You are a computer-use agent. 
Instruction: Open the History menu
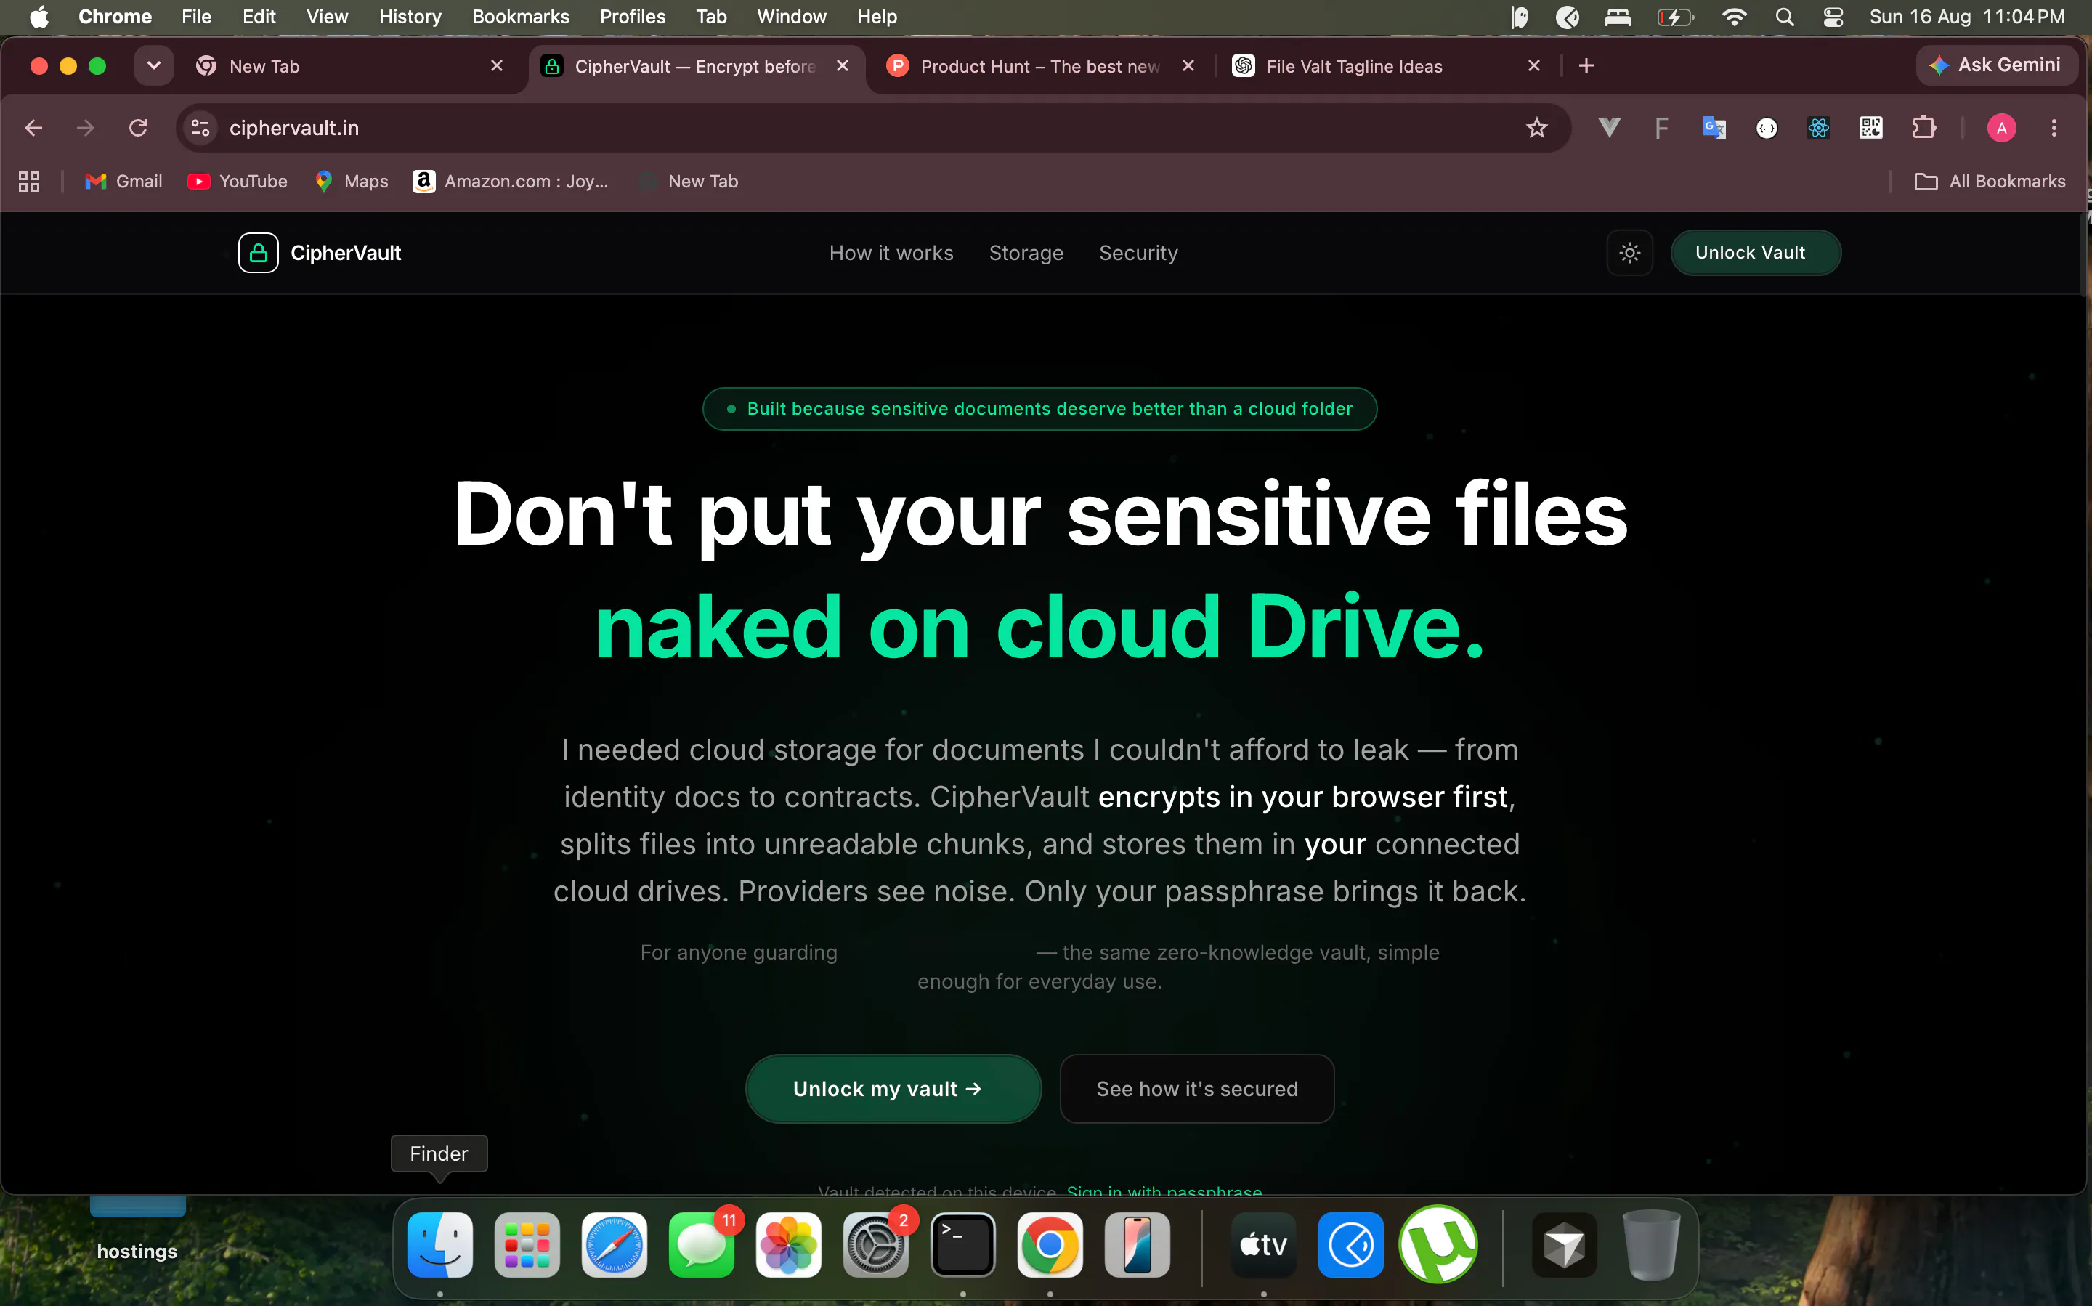[410, 17]
